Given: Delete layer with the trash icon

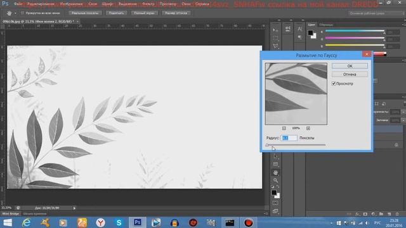Looking at the screenshot, I should coord(397,214).
